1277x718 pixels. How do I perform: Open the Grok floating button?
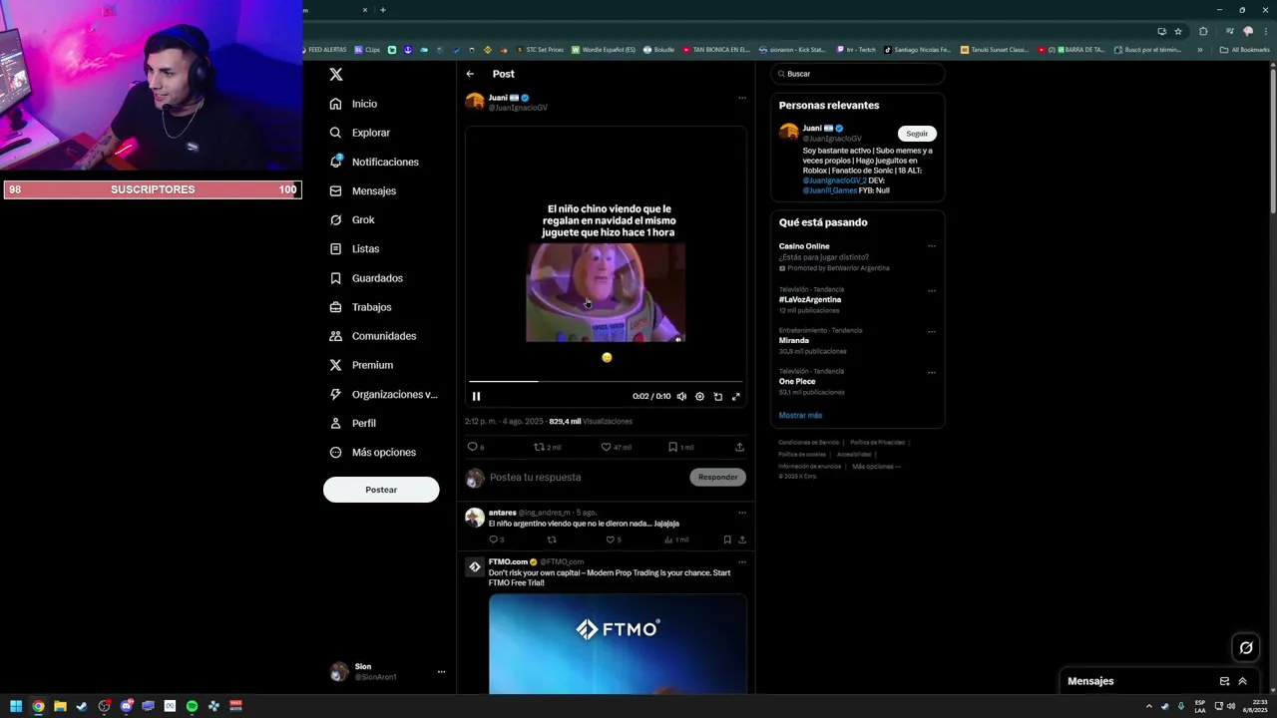pos(1246,648)
